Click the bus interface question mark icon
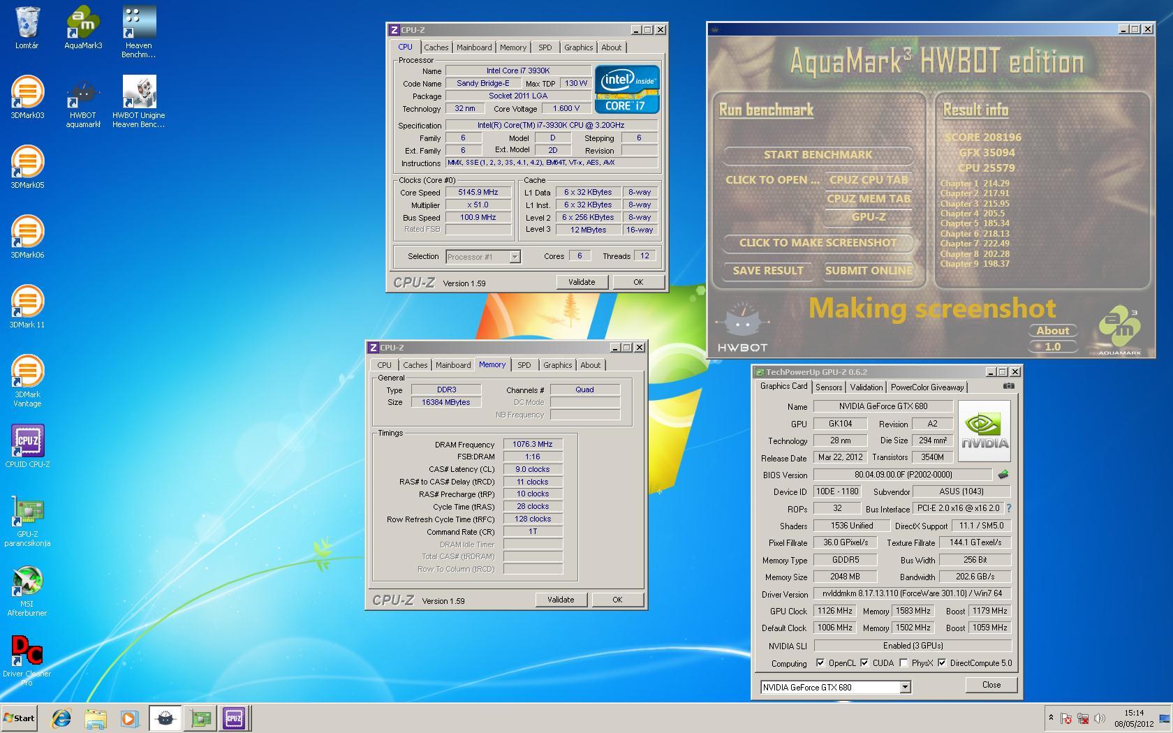Viewport: 1173px width, 733px height. pyautogui.click(x=1008, y=508)
